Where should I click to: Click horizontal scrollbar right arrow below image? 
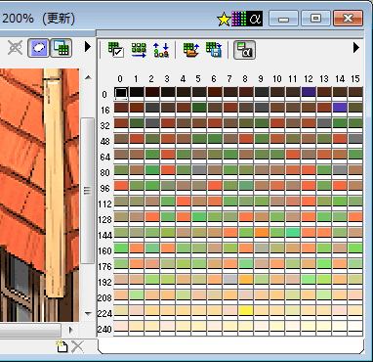coord(71,330)
